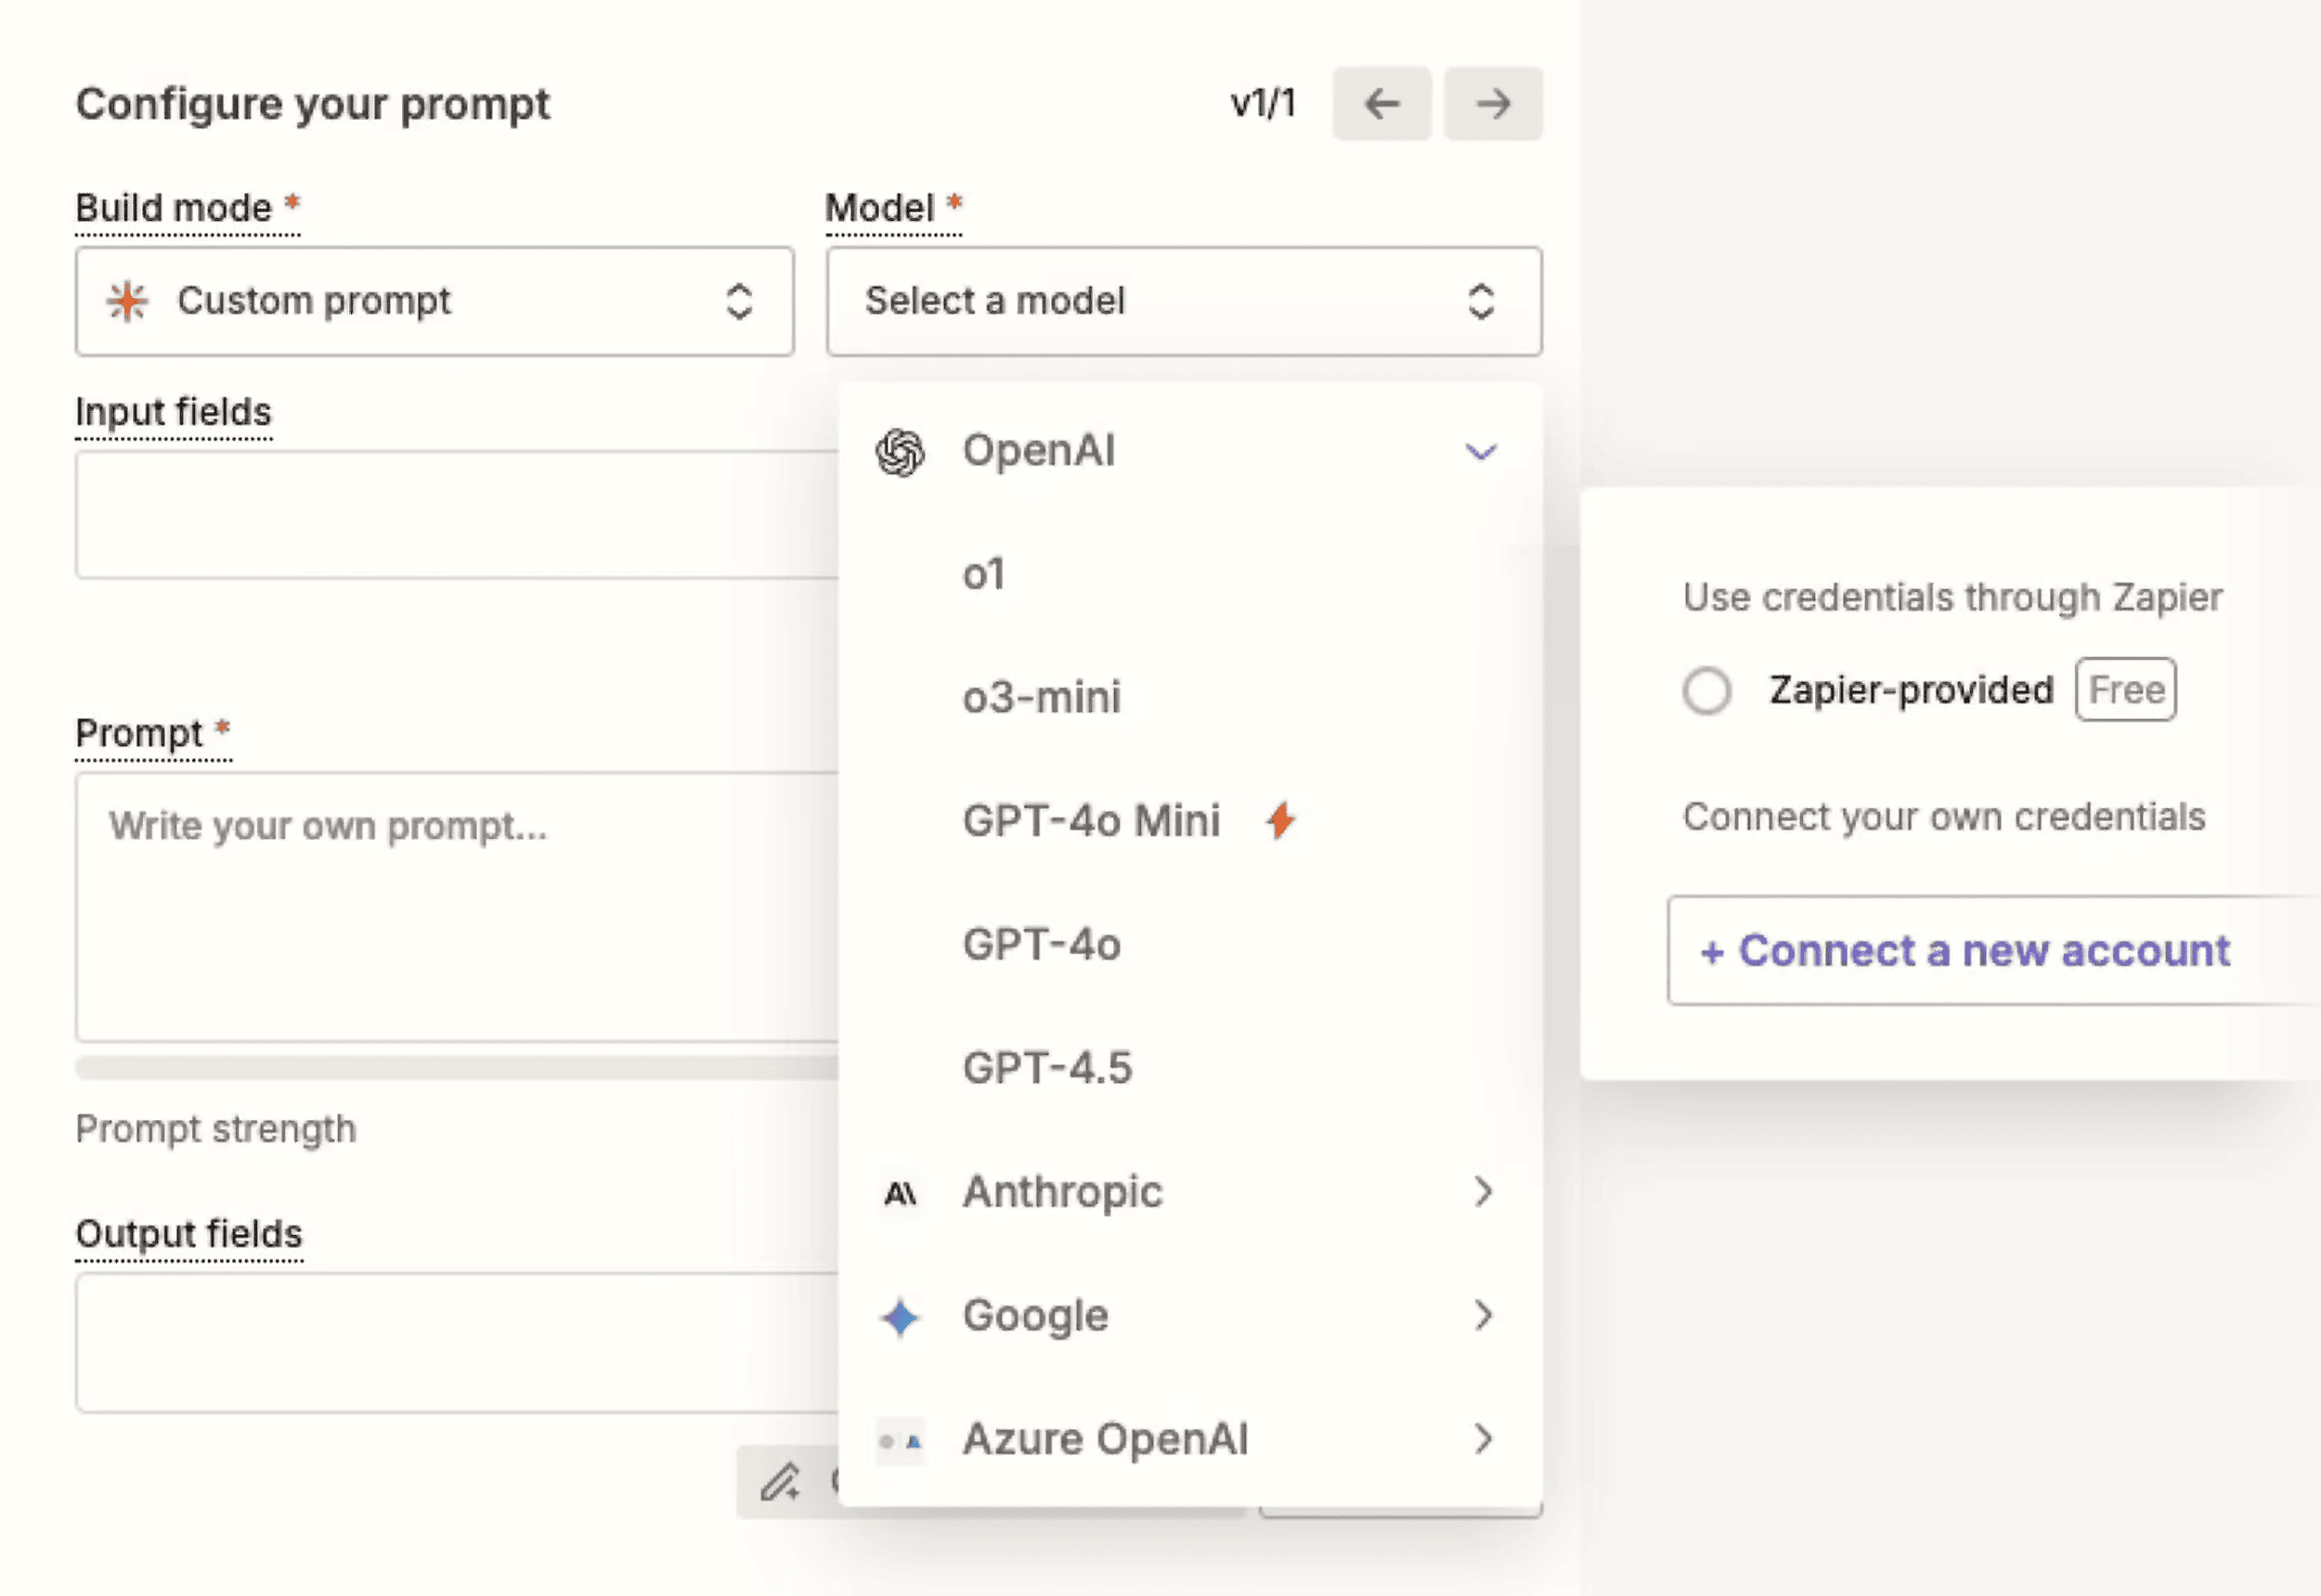Click the Anthropic logo icon
Viewport: 2321px width, 1596px height.
(x=901, y=1193)
